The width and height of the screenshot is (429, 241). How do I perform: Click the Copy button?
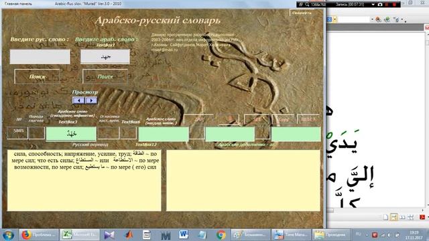[x=284, y=119]
